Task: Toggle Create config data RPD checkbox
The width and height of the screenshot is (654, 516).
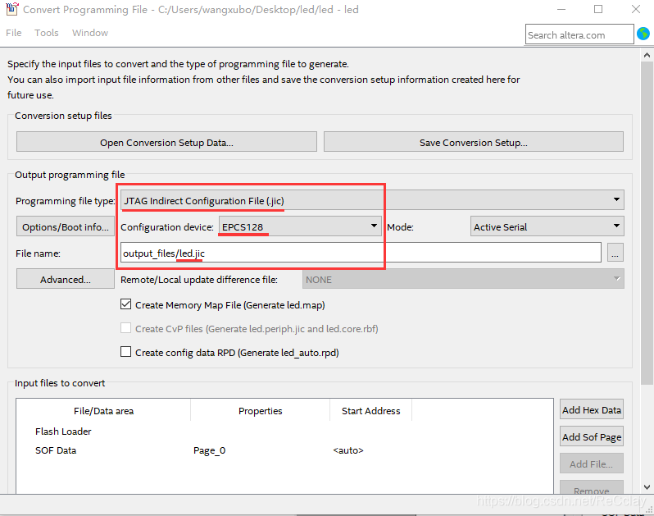Action: click(x=125, y=352)
